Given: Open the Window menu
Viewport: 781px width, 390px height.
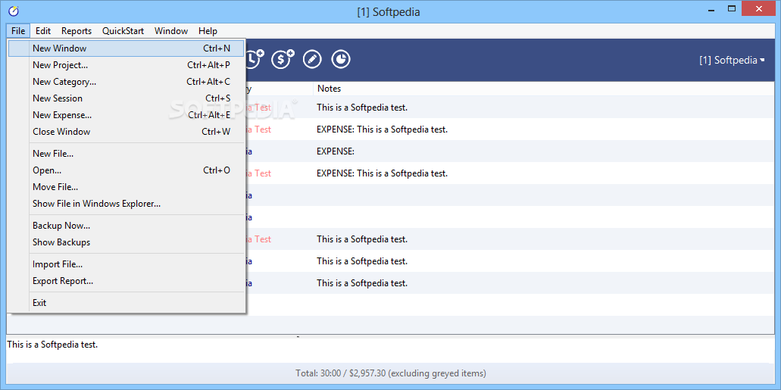Looking at the screenshot, I should click(x=171, y=31).
